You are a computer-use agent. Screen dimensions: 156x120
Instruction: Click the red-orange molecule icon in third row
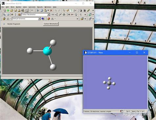(49, 19)
